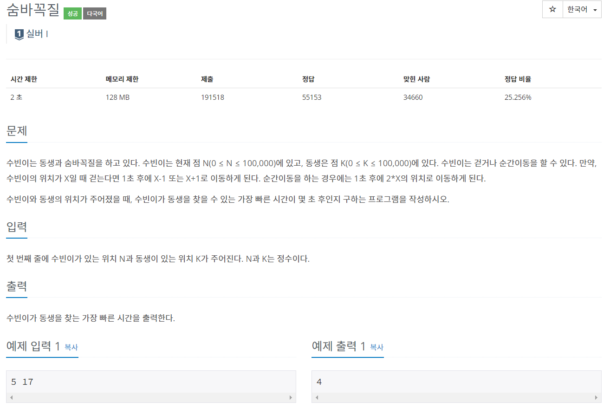The height and width of the screenshot is (408, 610).
Task: Click the 25.256% ratio value
Action: (x=518, y=97)
